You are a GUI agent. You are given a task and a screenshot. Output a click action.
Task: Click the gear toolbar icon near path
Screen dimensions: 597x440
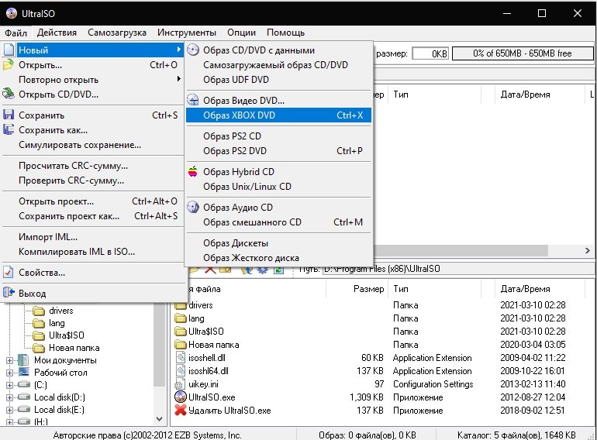pos(262,270)
